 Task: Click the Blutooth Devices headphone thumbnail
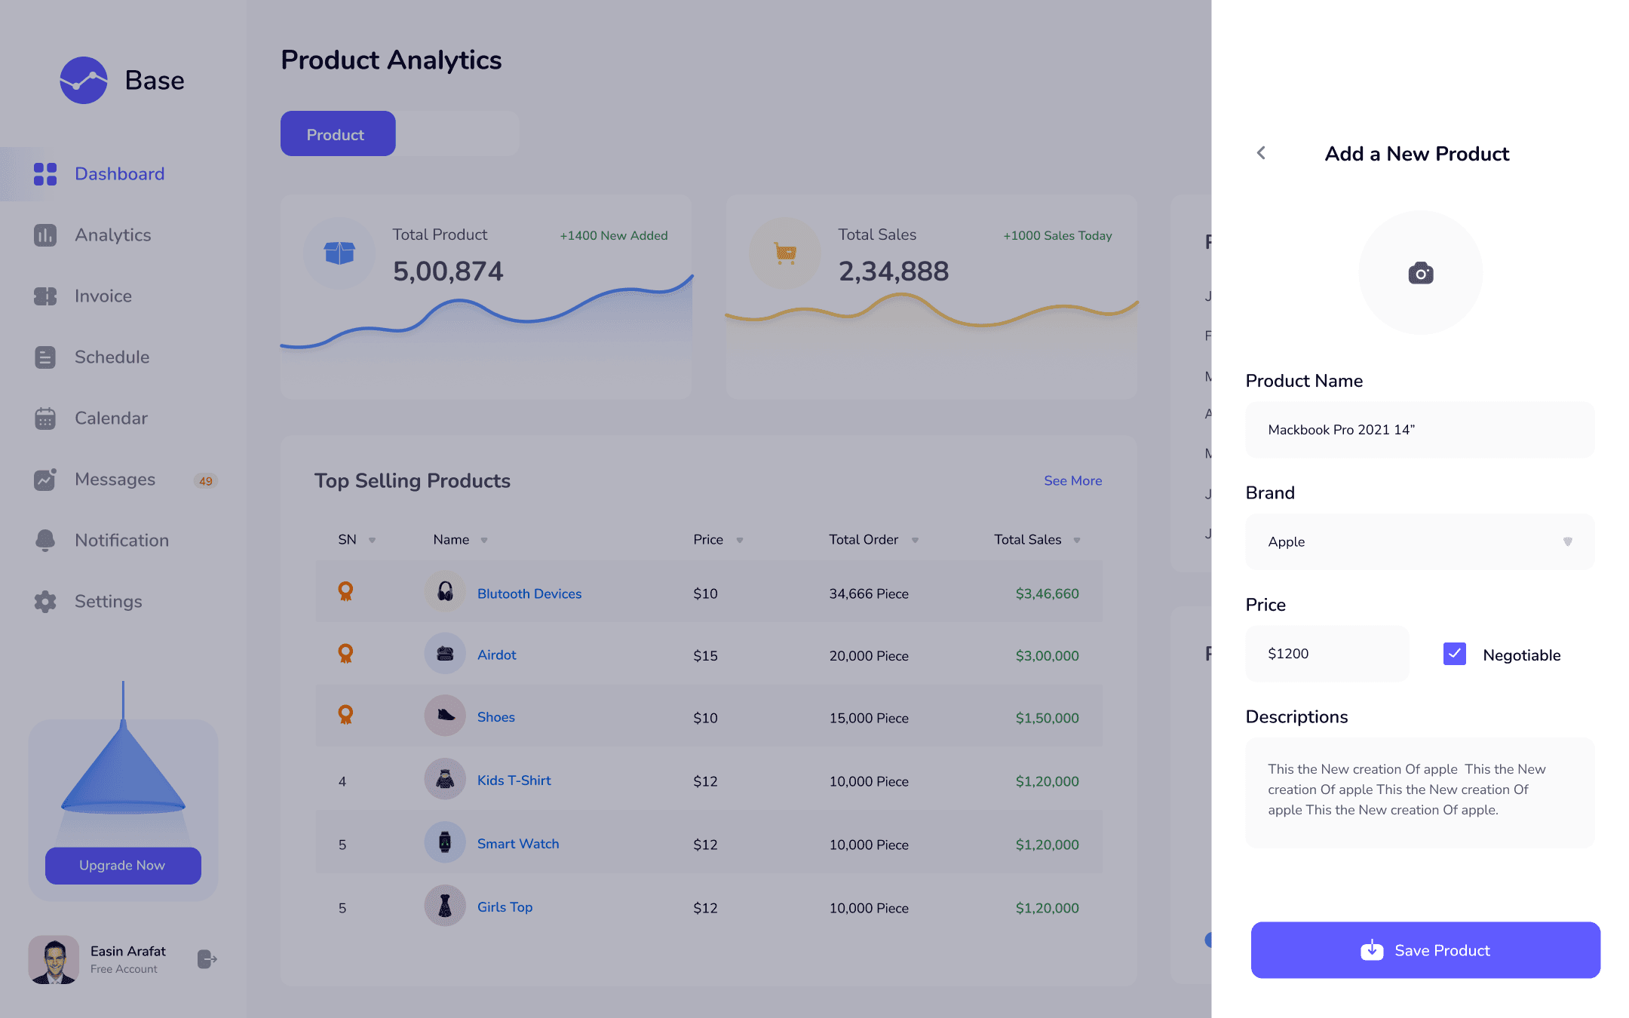click(x=445, y=592)
